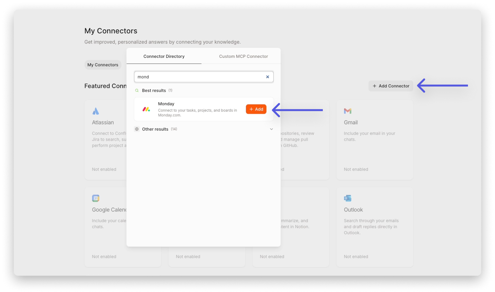The image size is (495, 292).
Task: Click the globe icon beside Other results
Action: point(137,129)
